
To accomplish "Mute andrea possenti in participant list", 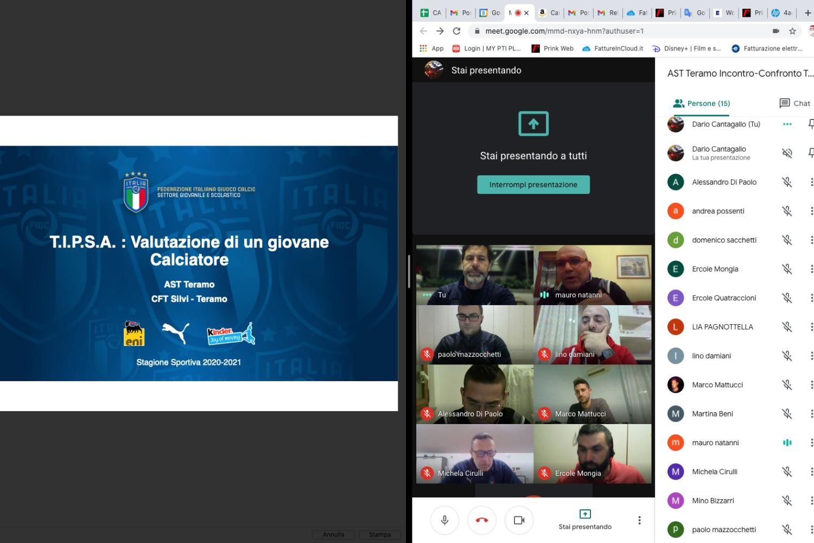I will click(787, 211).
